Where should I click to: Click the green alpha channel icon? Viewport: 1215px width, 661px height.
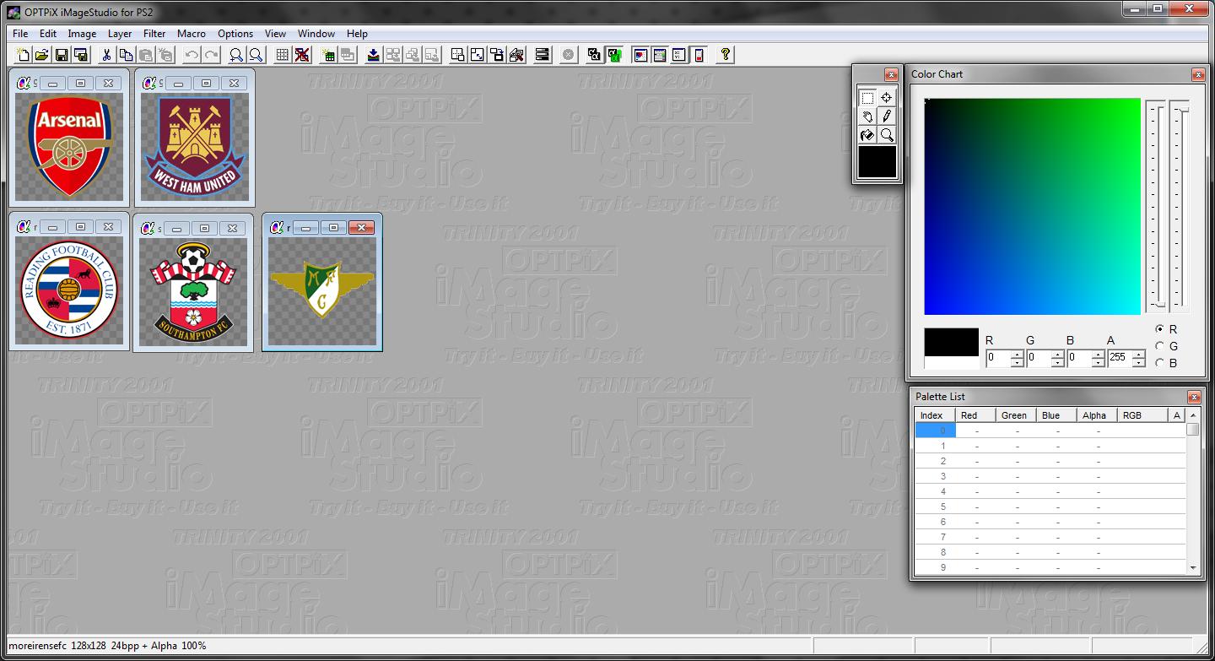coord(614,55)
